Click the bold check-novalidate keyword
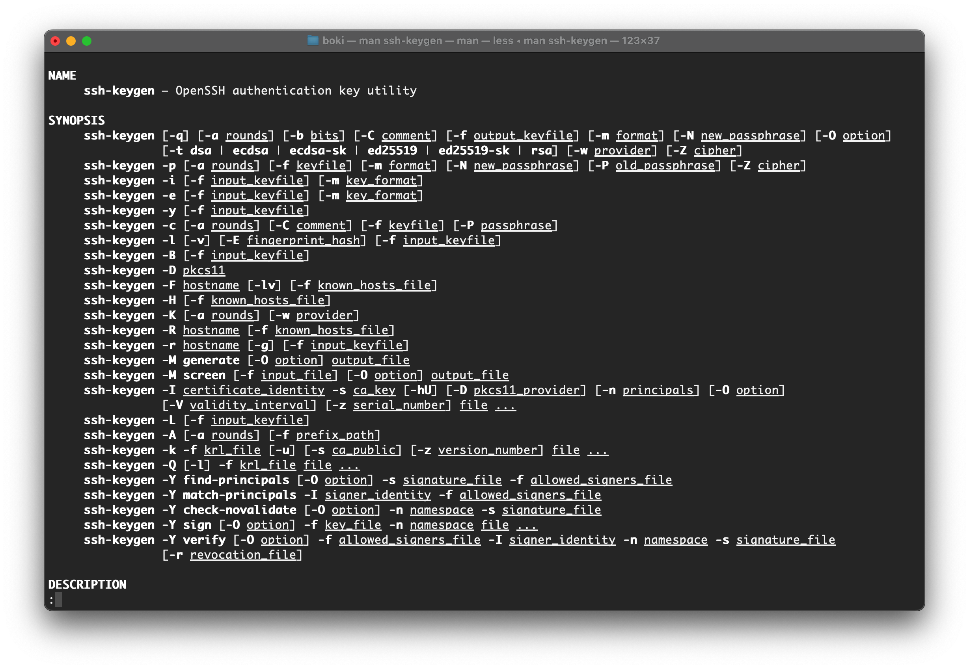 coord(239,510)
